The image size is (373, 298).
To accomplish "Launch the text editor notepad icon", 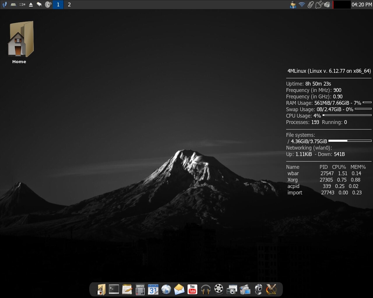I will 127,289.
